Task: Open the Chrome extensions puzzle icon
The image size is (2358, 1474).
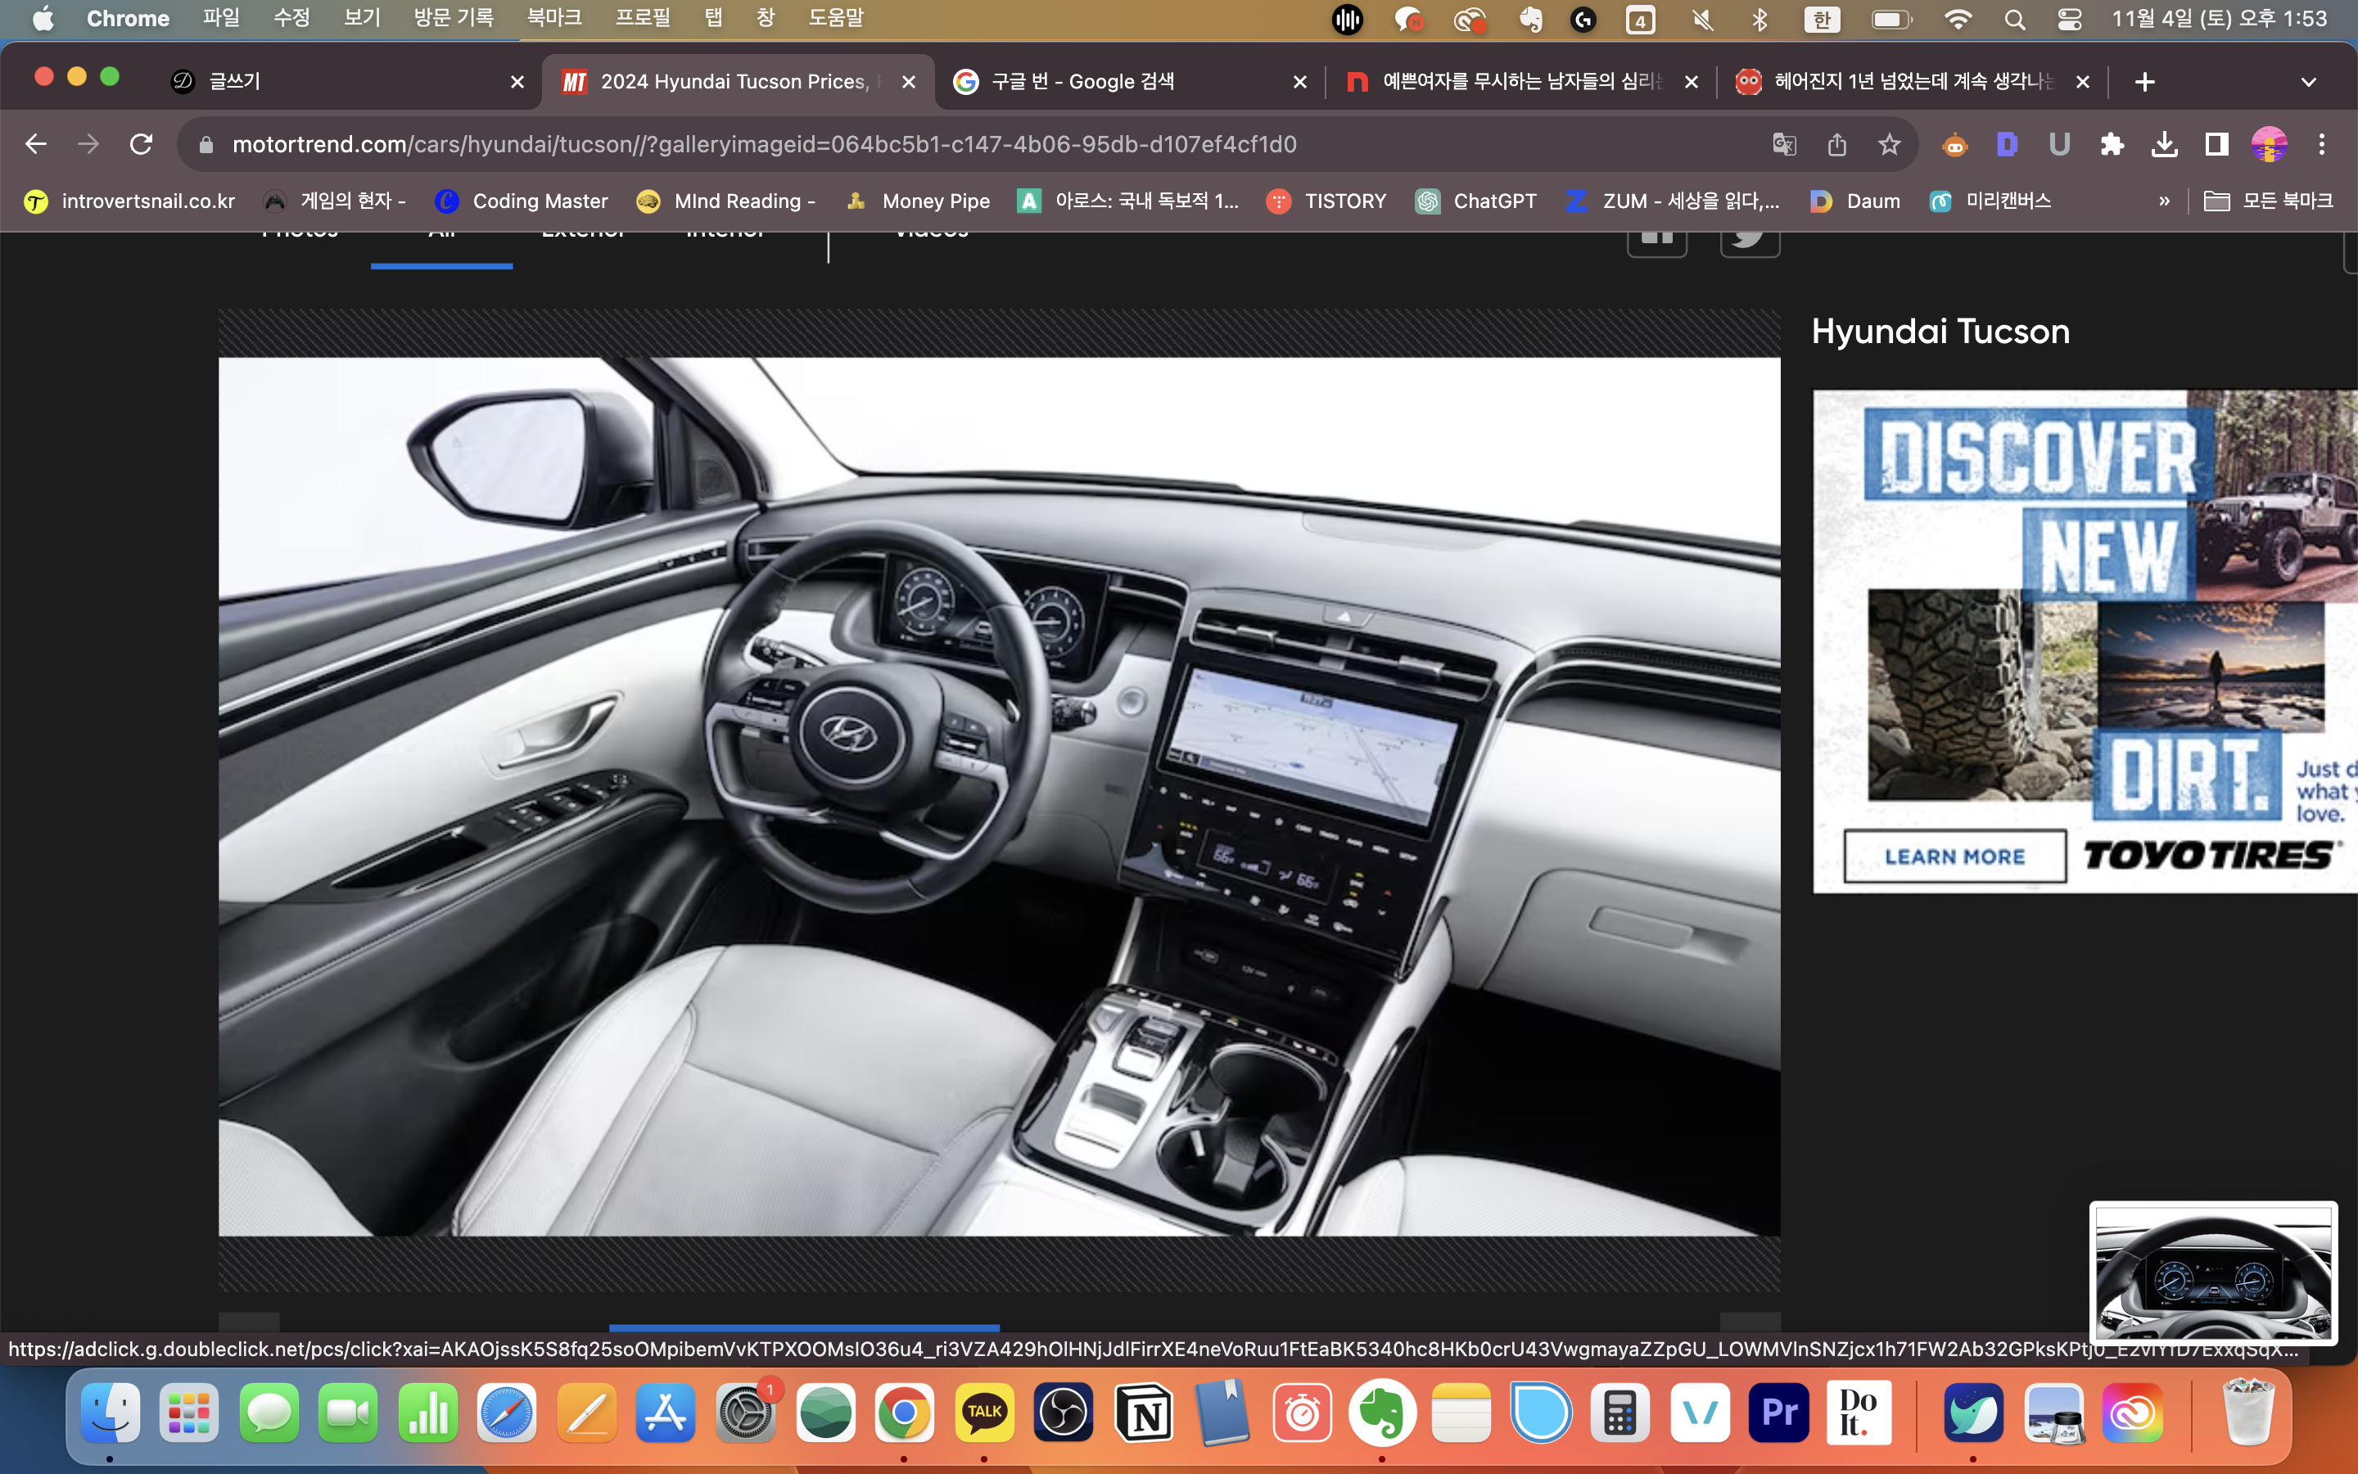Action: point(2112,144)
